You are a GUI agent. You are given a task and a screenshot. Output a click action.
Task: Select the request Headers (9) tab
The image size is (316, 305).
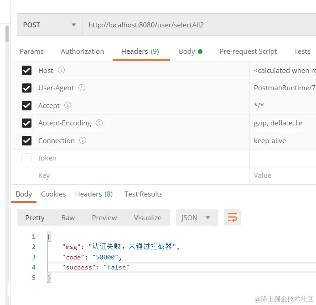pos(140,52)
